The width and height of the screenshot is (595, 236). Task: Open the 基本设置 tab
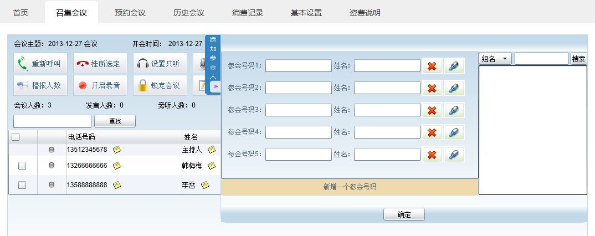[x=306, y=13]
